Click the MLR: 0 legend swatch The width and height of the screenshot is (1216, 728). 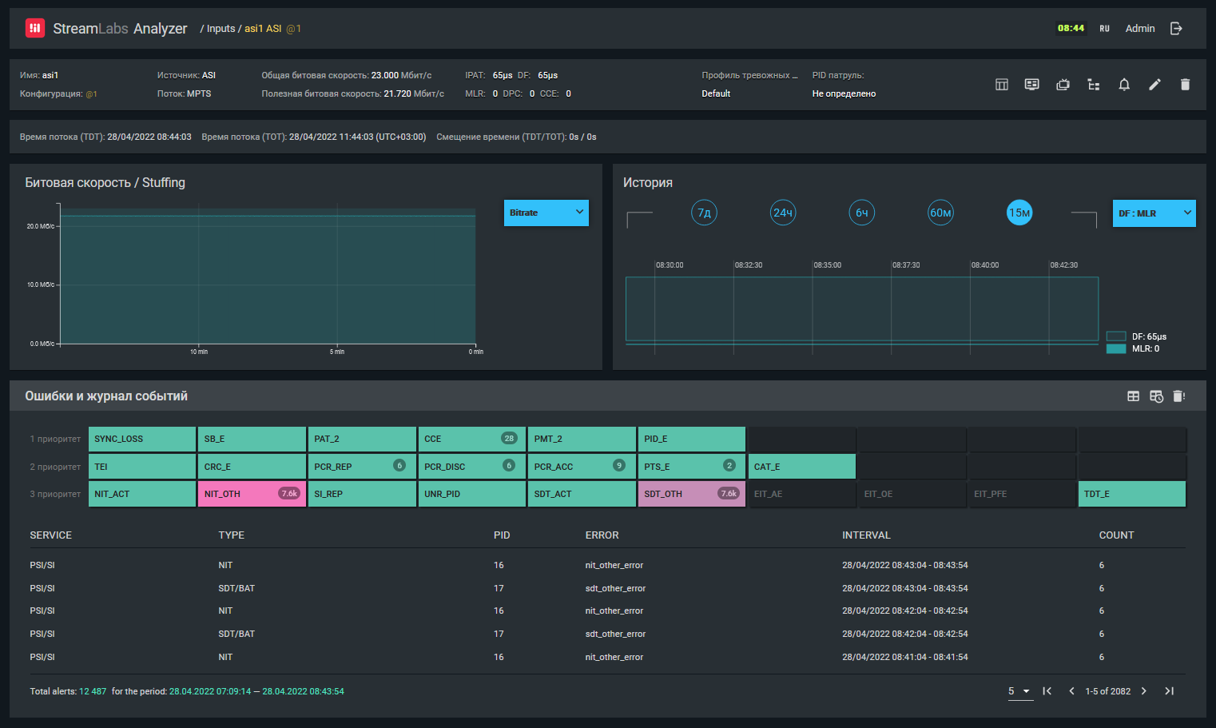pyautogui.click(x=1116, y=348)
